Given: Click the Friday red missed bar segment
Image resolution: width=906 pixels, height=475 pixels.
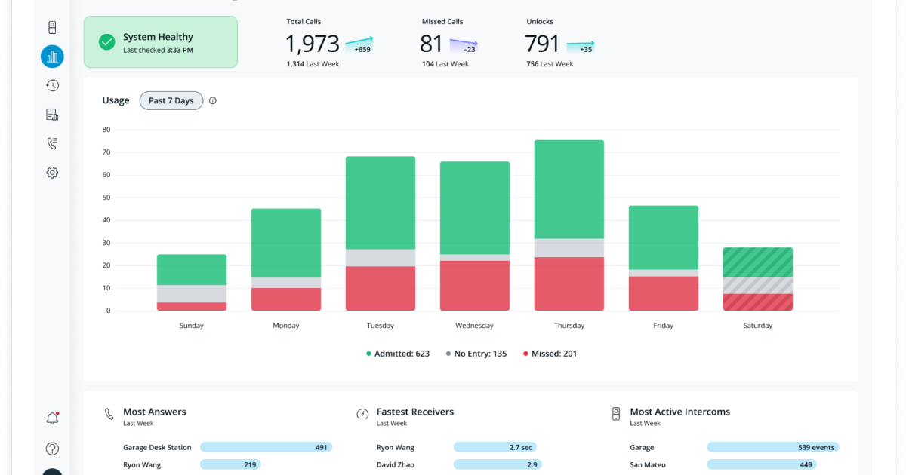Looking at the screenshot, I should click(664, 293).
